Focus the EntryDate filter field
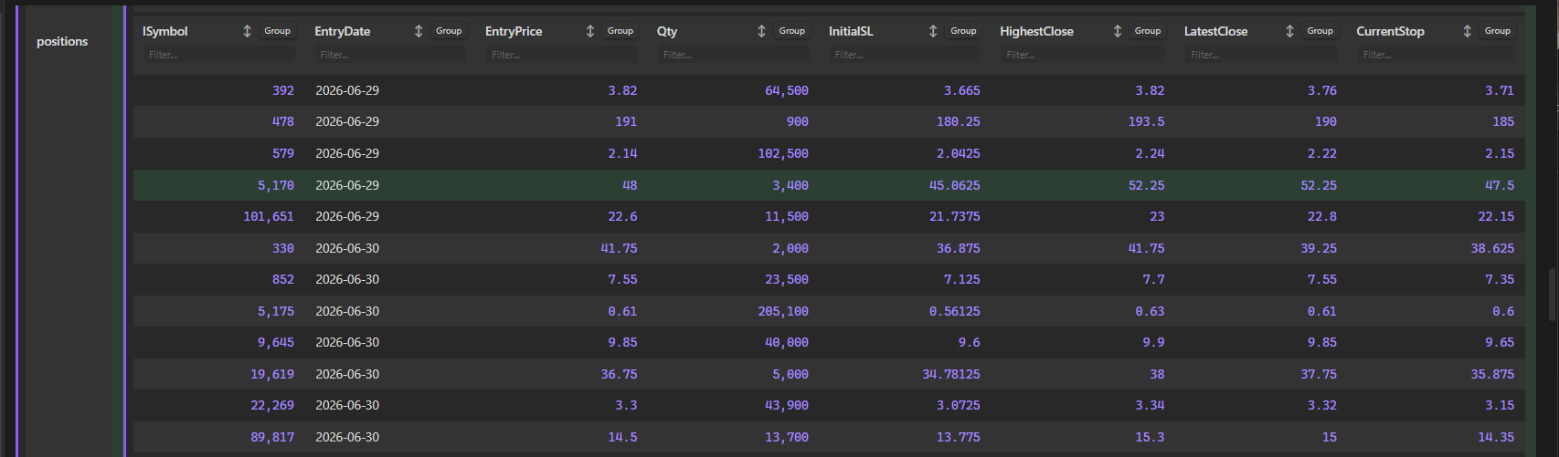The height and width of the screenshot is (457, 1559). [x=390, y=55]
